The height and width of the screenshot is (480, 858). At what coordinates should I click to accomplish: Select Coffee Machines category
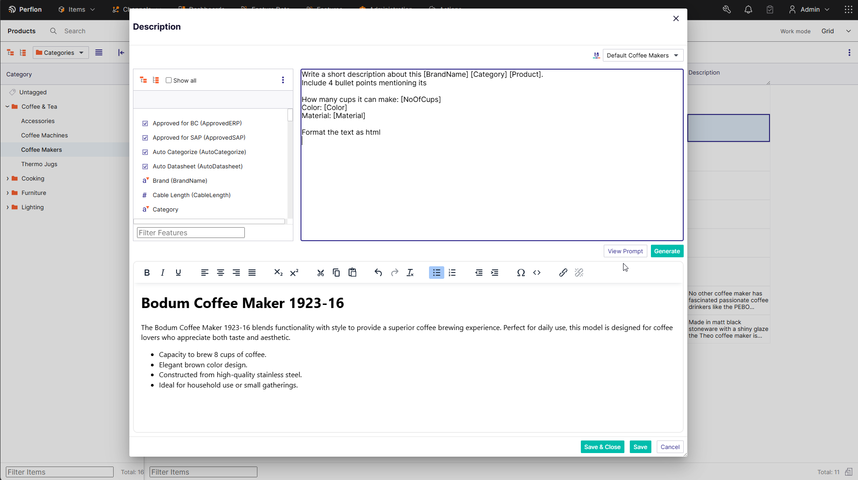[x=44, y=135]
